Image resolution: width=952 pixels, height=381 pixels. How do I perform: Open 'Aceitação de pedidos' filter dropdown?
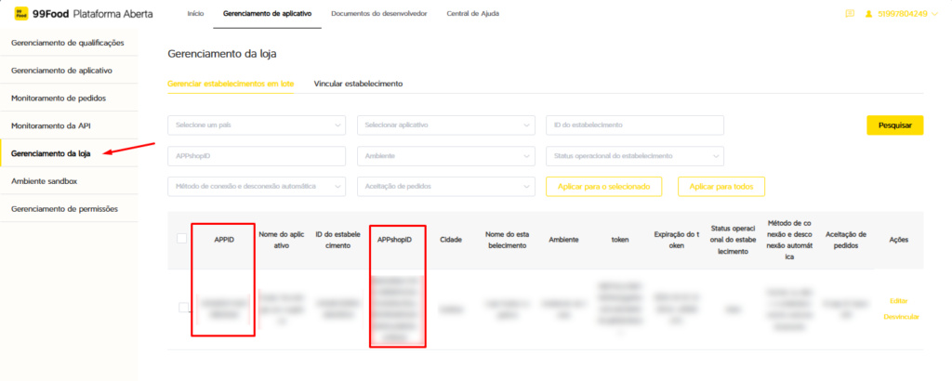click(x=446, y=187)
